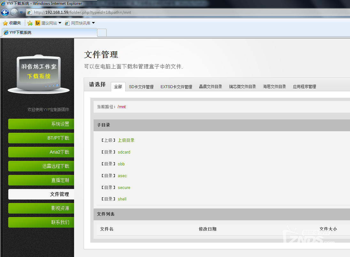Screen dimensions: 350x257
Task: Select the 文件管理 sidebar menu
Action: (41, 194)
